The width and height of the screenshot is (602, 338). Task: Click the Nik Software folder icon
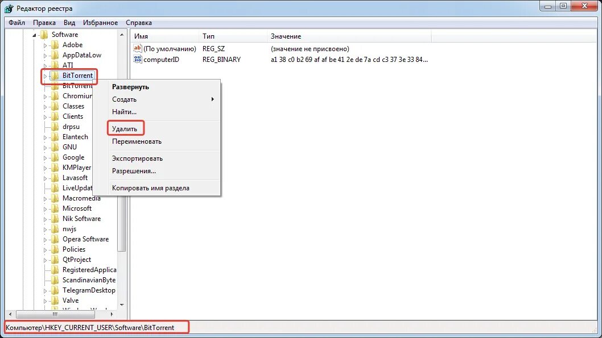(55, 219)
